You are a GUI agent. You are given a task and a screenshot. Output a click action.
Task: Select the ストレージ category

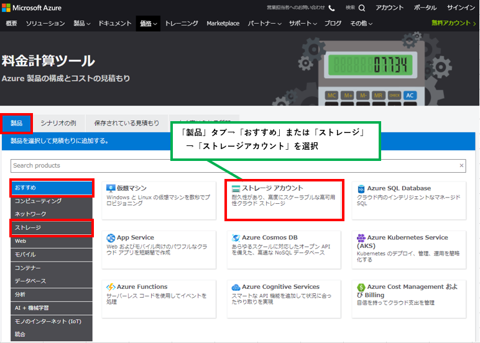click(x=52, y=227)
